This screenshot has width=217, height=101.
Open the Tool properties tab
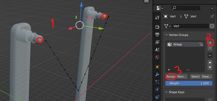[x=157, y=17]
